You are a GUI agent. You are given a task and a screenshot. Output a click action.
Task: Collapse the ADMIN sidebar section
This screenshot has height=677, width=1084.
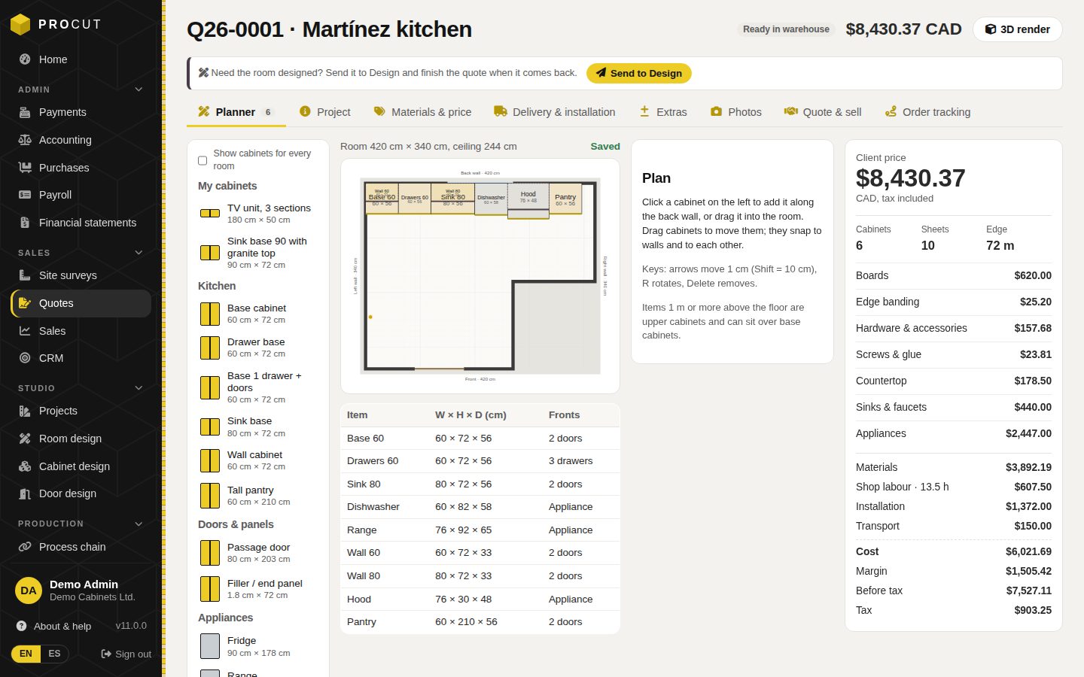pyautogui.click(x=139, y=90)
